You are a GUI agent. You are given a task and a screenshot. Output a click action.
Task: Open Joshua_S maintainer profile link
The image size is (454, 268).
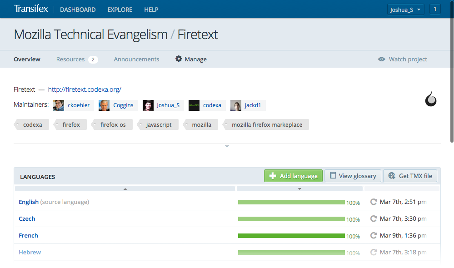[168, 105]
